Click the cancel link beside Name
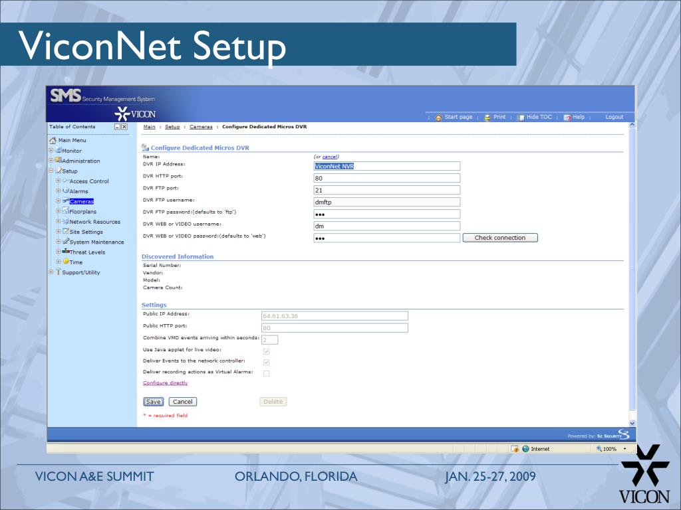The image size is (681, 510). tap(330, 157)
